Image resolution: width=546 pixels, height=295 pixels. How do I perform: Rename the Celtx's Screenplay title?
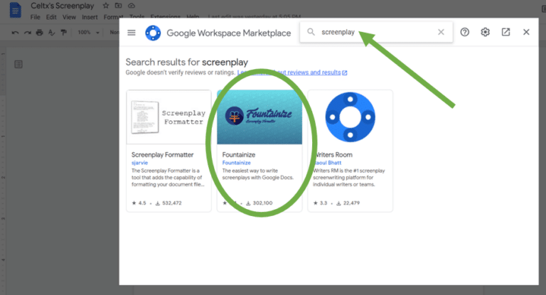(x=63, y=6)
